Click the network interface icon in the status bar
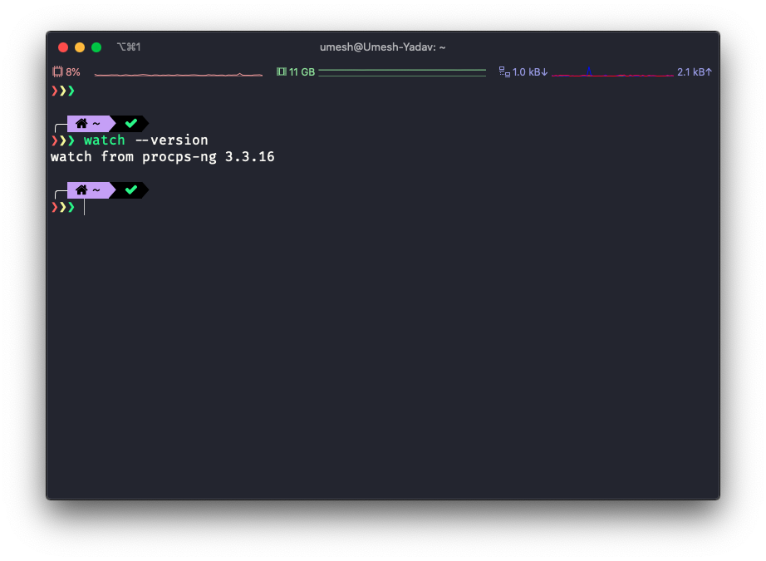Image resolution: width=766 pixels, height=561 pixels. (502, 71)
